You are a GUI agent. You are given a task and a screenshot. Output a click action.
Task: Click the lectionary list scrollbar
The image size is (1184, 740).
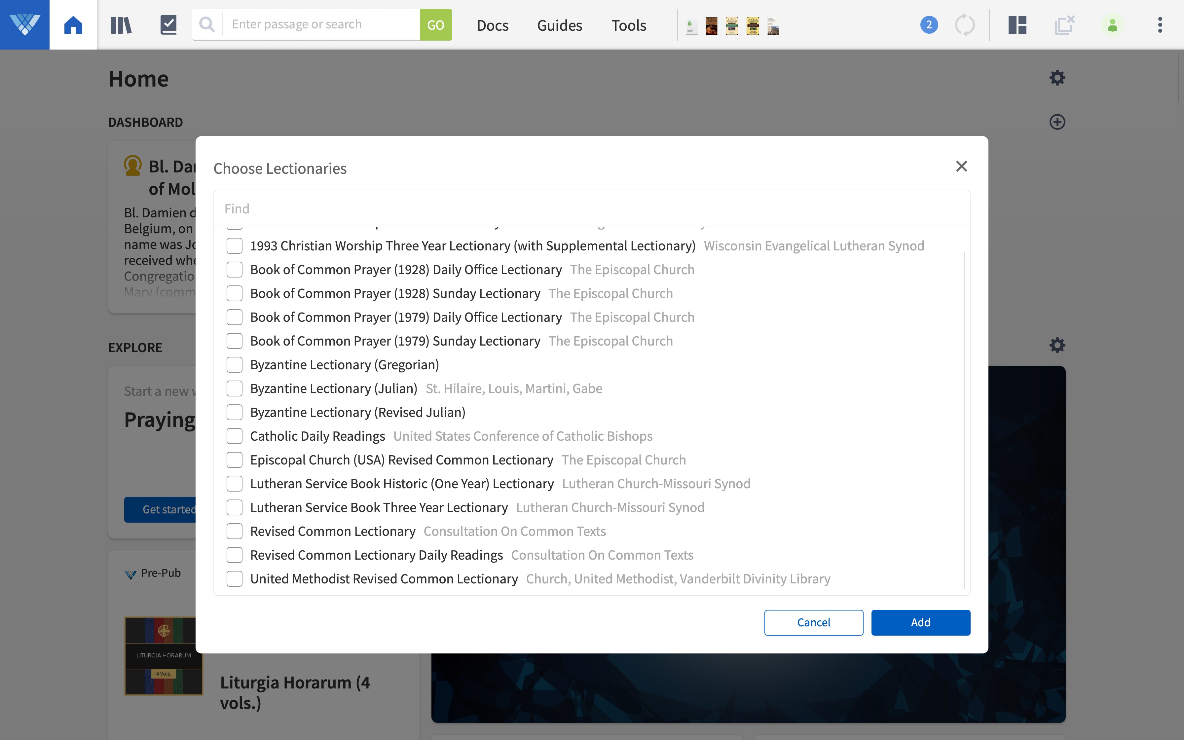[964, 420]
